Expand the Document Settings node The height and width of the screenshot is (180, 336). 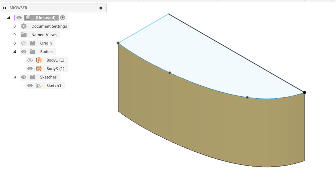point(14,26)
